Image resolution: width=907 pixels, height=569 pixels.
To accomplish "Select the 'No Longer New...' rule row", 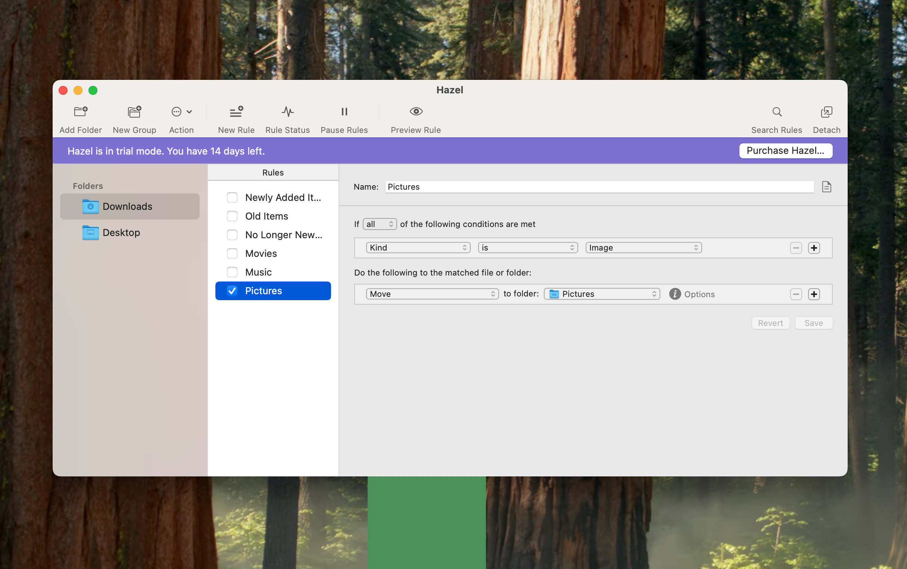I will tap(273, 235).
